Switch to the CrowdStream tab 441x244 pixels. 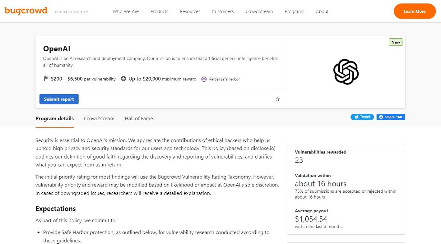pyautogui.click(x=99, y=119)
